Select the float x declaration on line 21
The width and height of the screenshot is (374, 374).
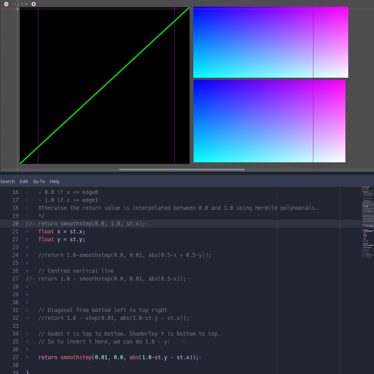pos(62,232)
